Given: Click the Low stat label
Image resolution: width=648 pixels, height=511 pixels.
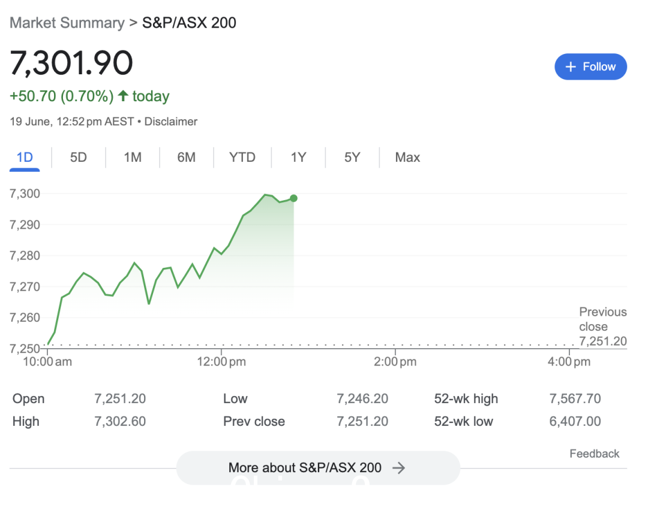Looking at the screenshot, I should 235,399.
